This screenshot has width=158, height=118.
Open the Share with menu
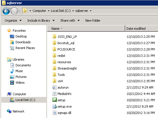pos(70,20)
